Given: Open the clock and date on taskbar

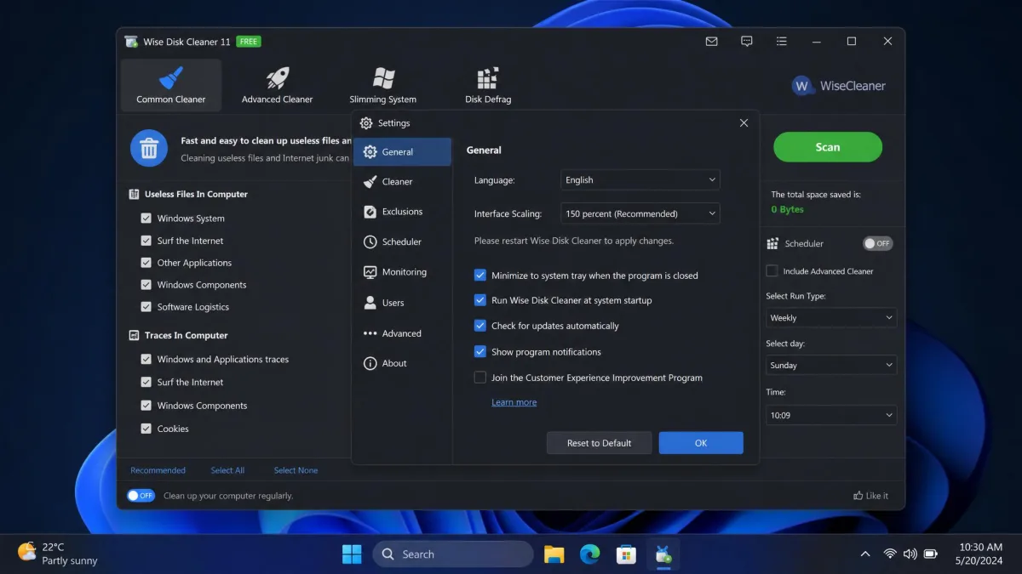Looking at the screenshot, I should [x=980, y=554].
